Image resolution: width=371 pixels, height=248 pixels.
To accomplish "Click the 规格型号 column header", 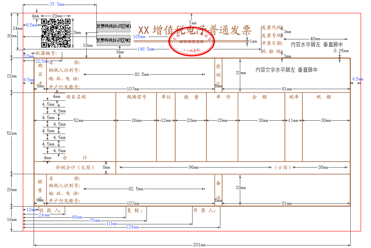I will tap(137, 97).
